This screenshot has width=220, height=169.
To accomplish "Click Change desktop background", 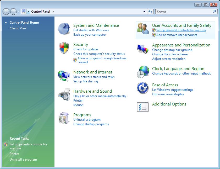I will [x=172, y=50].
